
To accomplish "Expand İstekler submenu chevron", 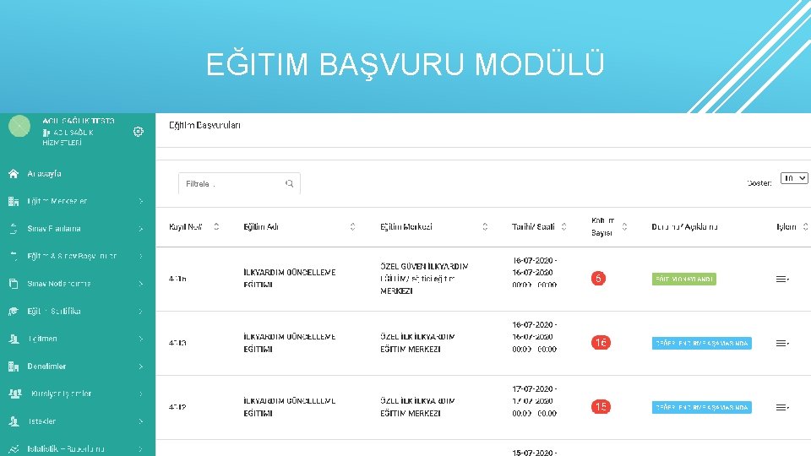I will [x=141, y=421].
